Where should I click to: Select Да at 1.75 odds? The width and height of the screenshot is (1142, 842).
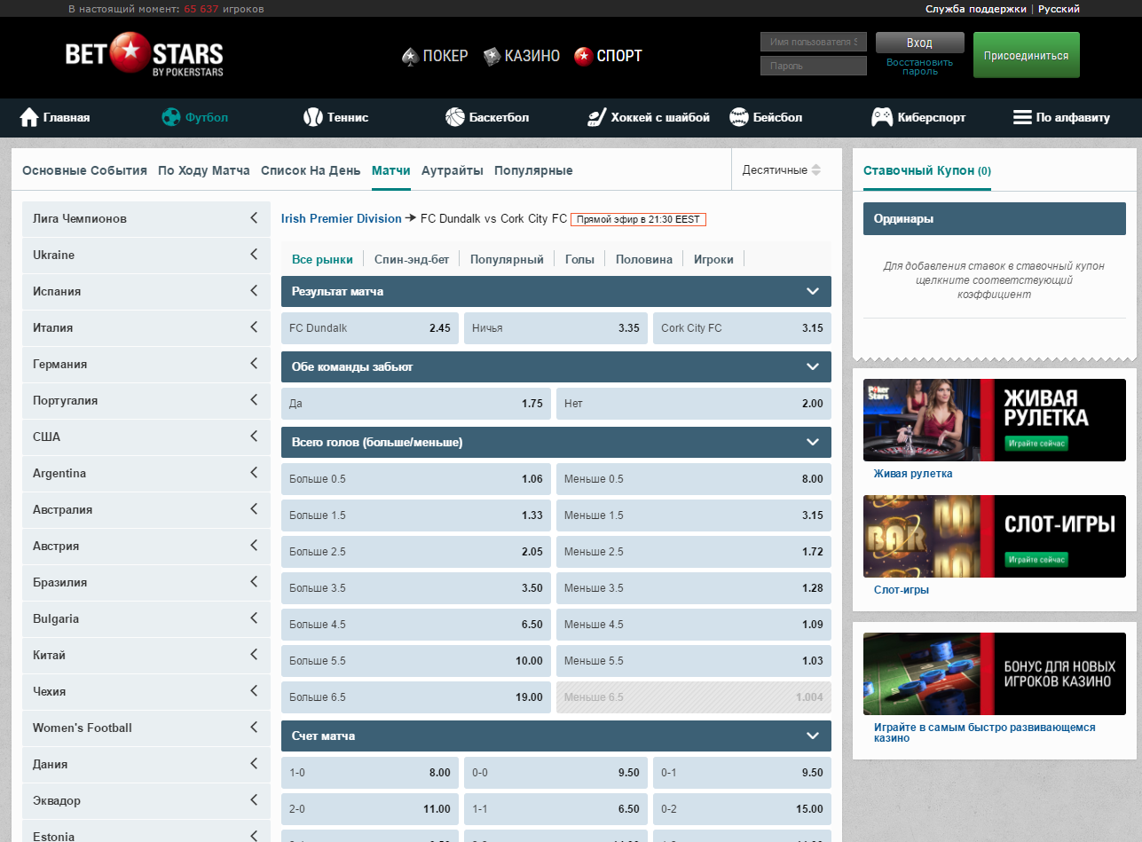416,403
